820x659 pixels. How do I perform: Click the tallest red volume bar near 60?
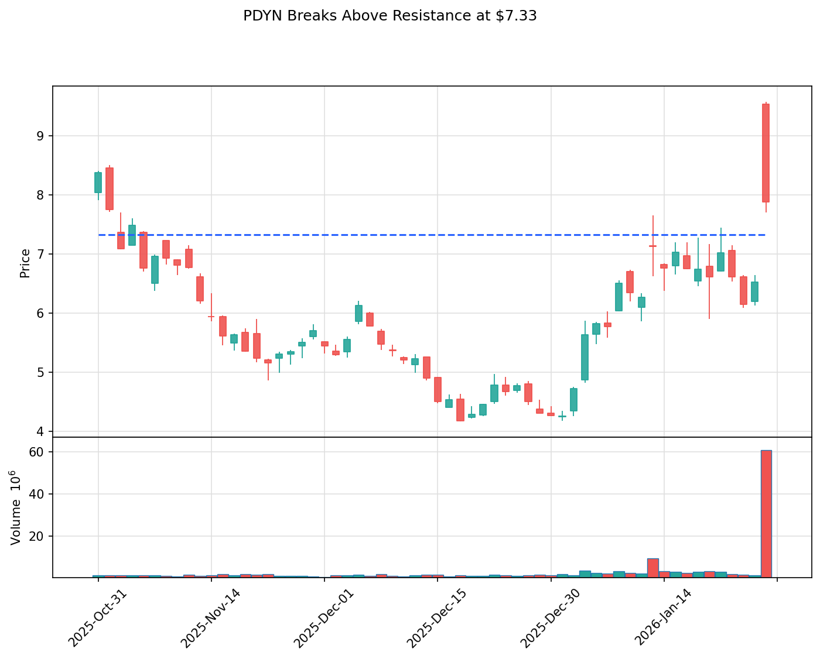766,514
